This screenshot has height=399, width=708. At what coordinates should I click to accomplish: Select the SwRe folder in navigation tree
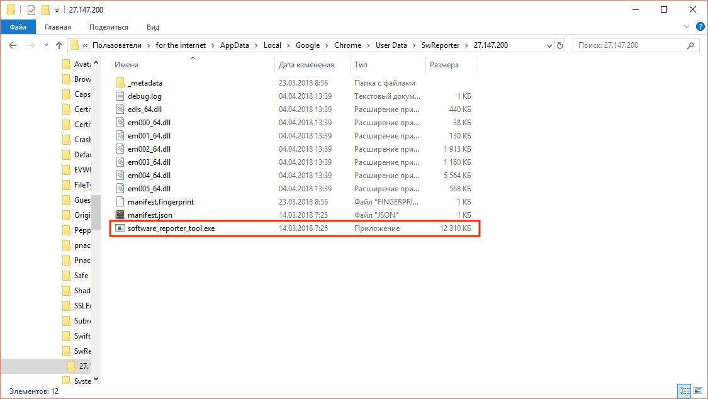pos(77,351)
